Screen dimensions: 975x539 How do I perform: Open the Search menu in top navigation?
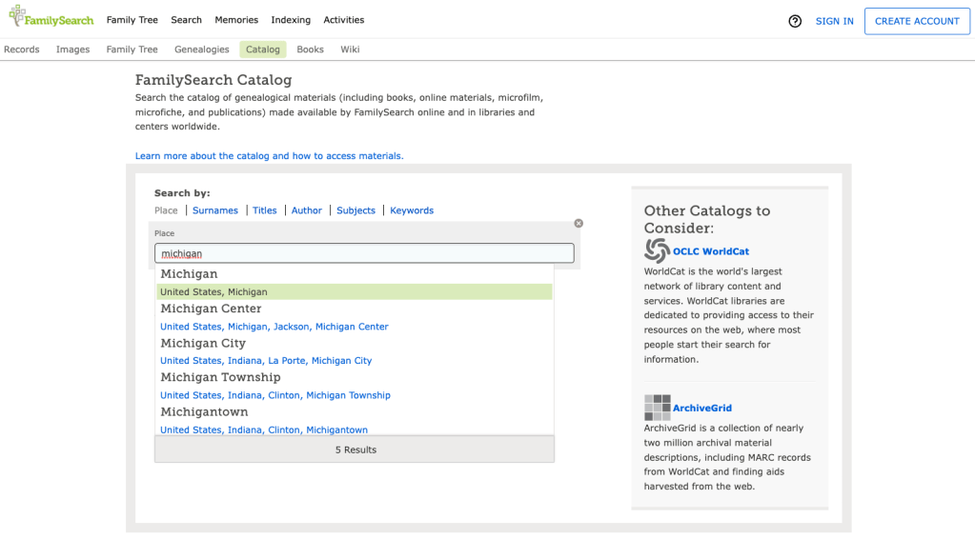[186, 20]
